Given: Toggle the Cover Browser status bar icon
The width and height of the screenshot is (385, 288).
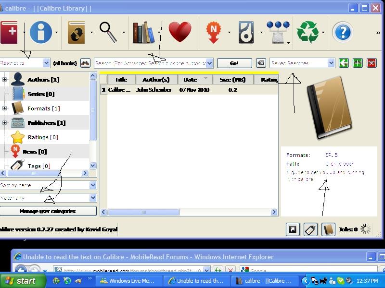Looking at the screenshot, I should (x=293, y=229).
